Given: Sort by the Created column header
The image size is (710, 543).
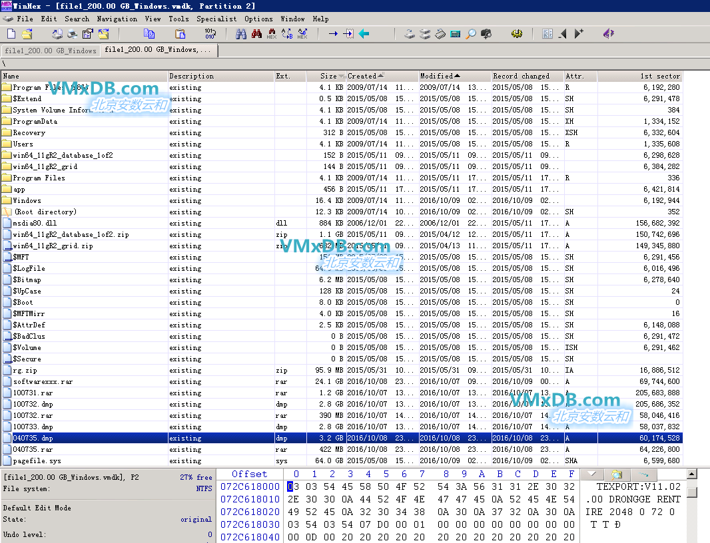Looking at the screenshot, I should click(382, 76).
